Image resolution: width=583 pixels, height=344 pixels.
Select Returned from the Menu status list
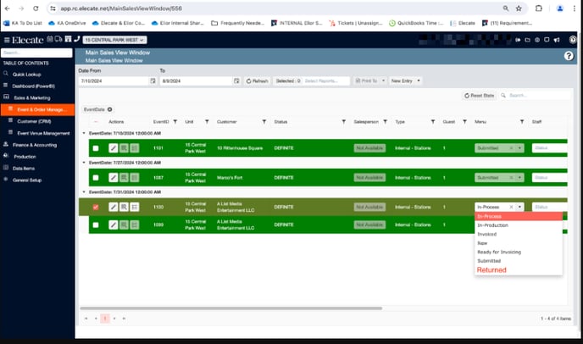[491, 269]
